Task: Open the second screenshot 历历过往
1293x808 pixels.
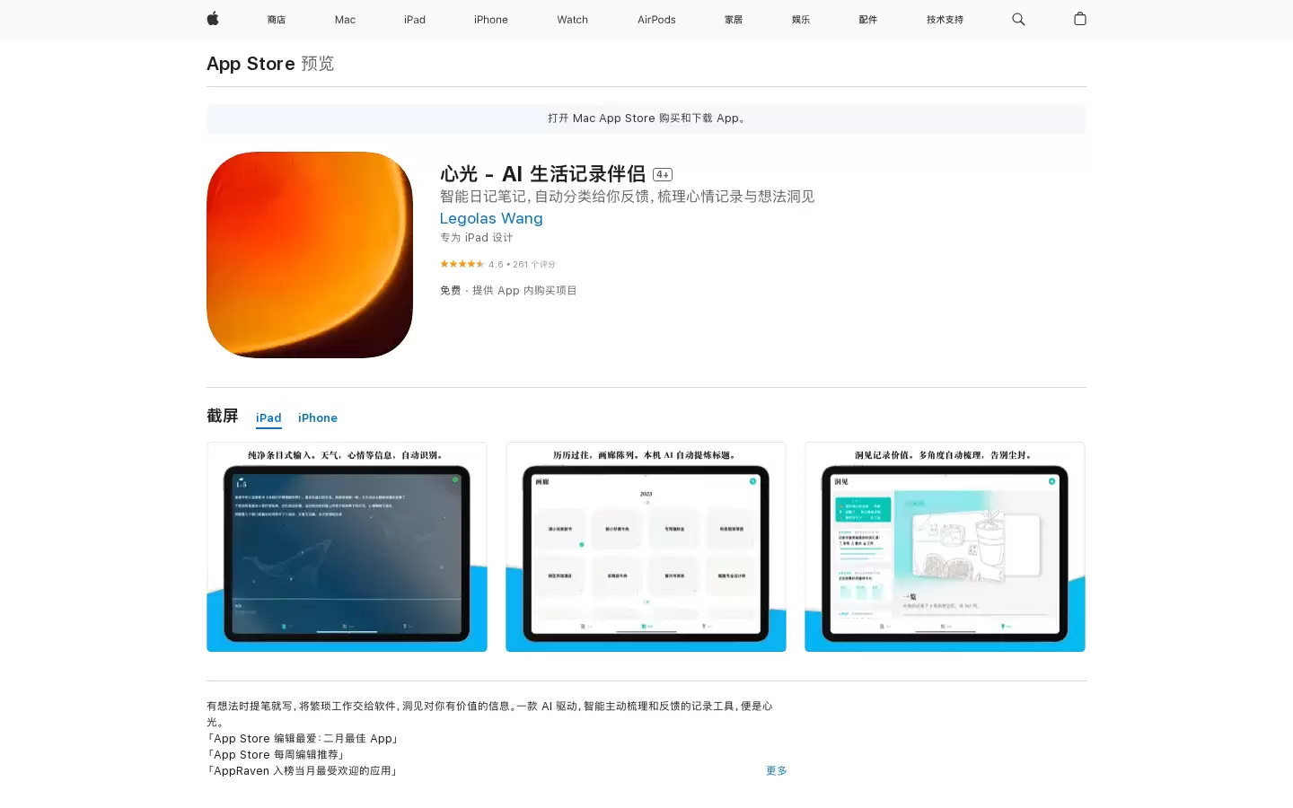Action: click(x=646, y=547)
